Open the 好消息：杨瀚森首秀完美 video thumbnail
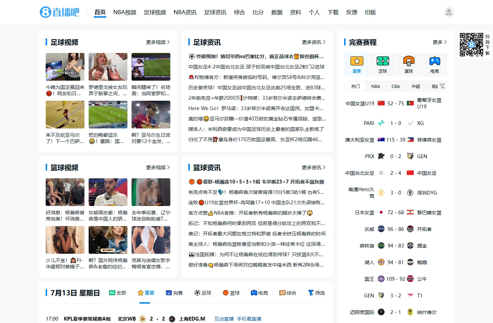The height and width of the screenshot is (323, 493). pos(65,192)
